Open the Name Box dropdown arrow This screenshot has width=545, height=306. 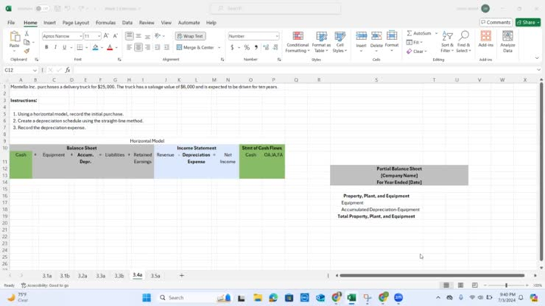35,70
